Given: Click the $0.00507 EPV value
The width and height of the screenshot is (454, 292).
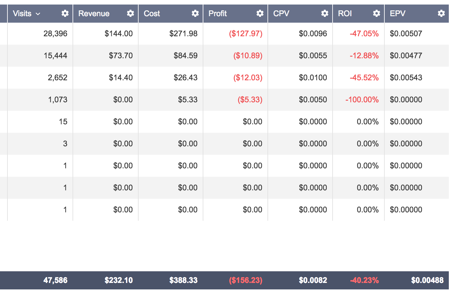Looking at the screenshot, I should (406, 34).
